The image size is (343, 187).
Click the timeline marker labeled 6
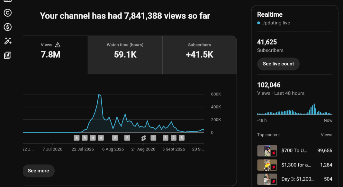(x=77, y=138)
